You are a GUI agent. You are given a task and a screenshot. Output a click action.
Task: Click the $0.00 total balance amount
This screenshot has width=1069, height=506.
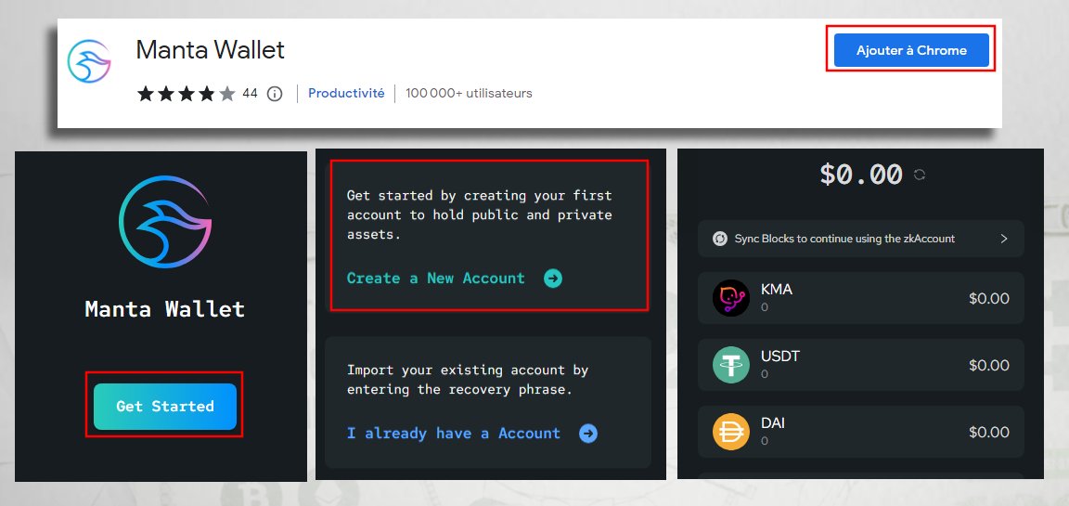tap(861, 175)
